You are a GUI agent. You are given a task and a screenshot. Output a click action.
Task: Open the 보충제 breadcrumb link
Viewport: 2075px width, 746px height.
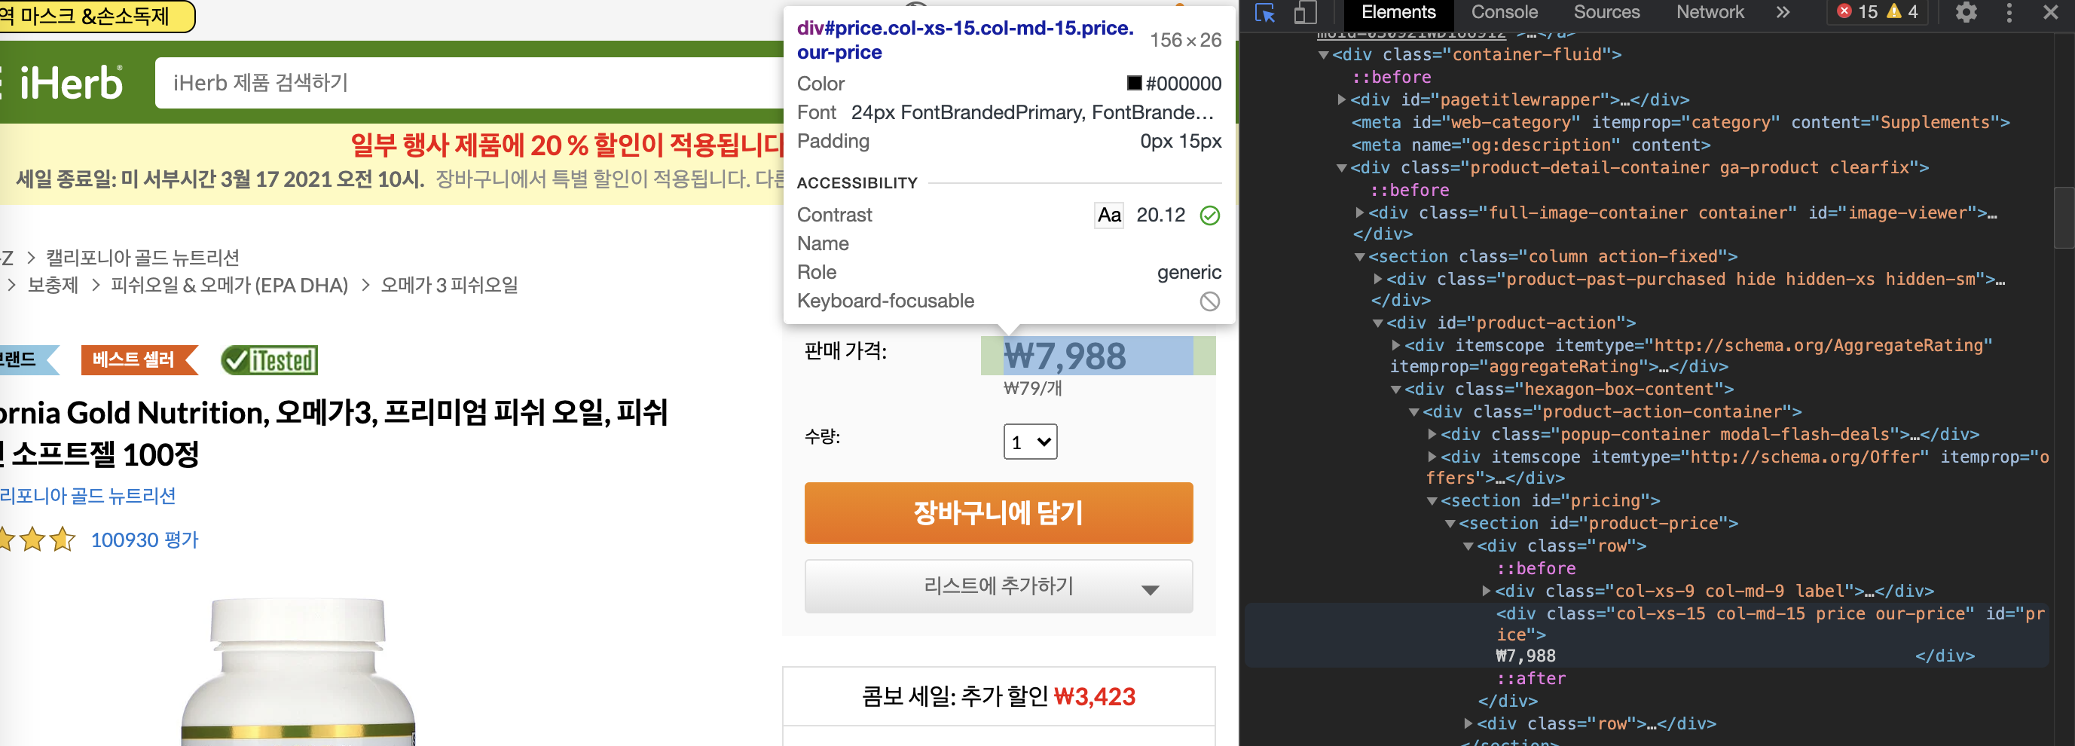(53, 285)
